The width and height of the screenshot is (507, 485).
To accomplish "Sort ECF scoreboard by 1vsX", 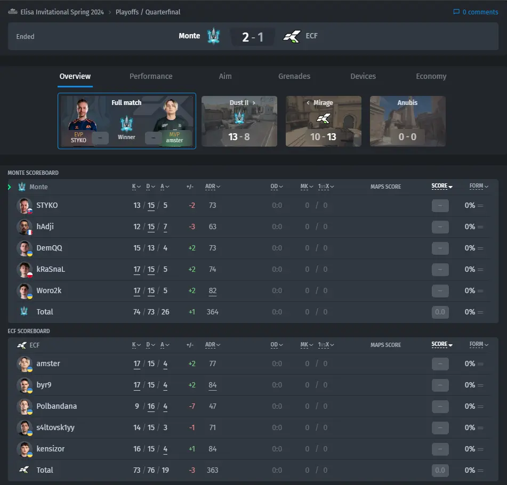I will coord(326,345).
